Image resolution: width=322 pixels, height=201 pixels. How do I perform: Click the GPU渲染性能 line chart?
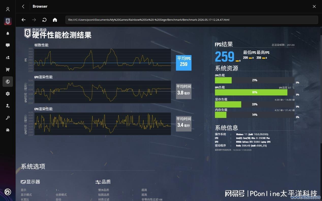tap(102, 92)
